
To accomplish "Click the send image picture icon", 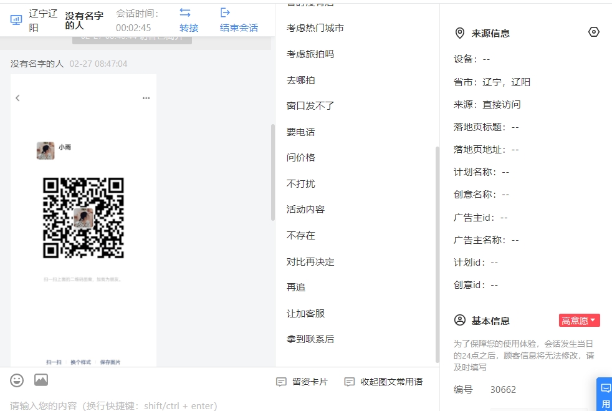I will [x=41, y=380].
